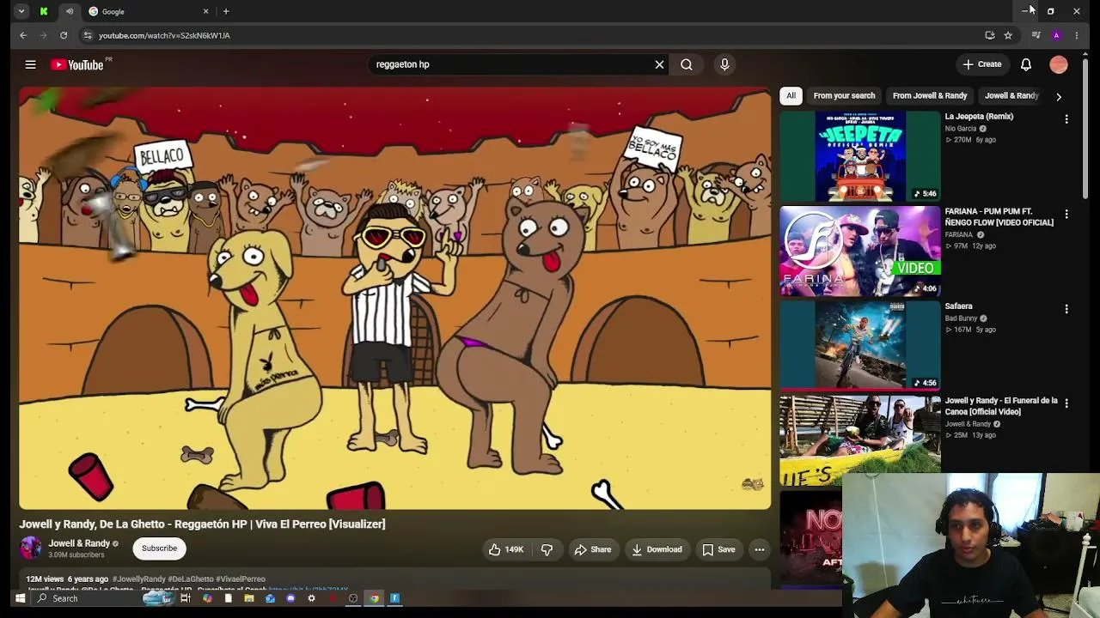Go back with browser back arrow
1100x618 pixels.
click(x=23, y=35)
